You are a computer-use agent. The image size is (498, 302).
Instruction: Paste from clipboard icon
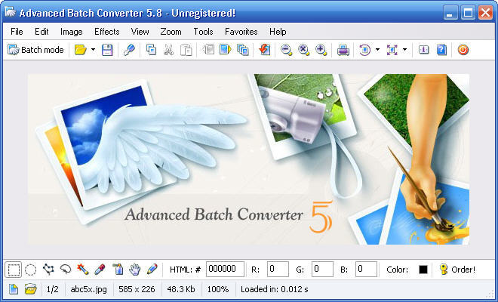pyautogui.click(x=186, y=50)
